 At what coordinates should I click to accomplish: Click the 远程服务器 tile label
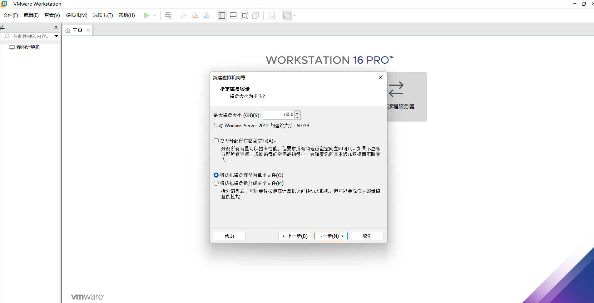click(401, 107)
